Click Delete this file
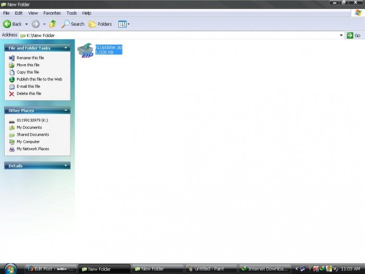Image resolution: width=365 pixels, height=274 pixels. [29, 93]
